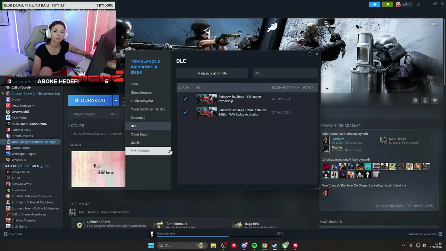Click the Windows taskbar search box
The height and width of the screenshot is (251, 446).
pos(182,245)
